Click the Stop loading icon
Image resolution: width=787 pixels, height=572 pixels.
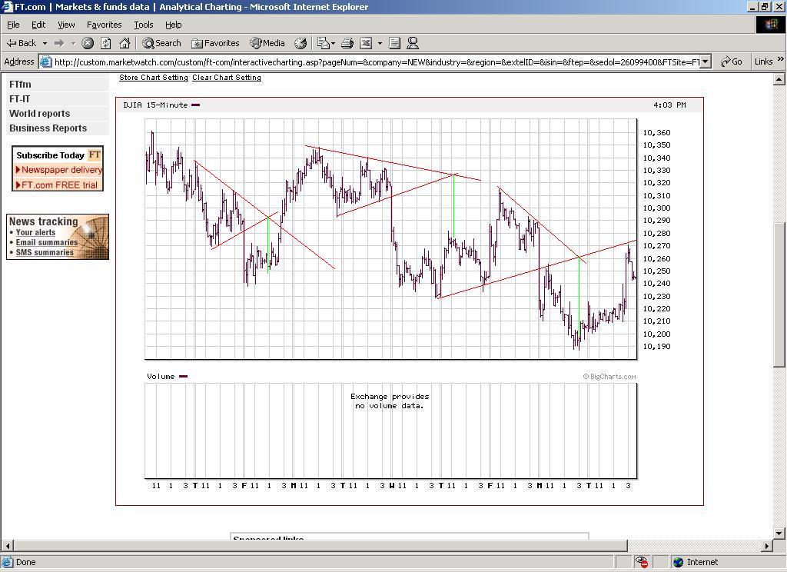(88, 43)
